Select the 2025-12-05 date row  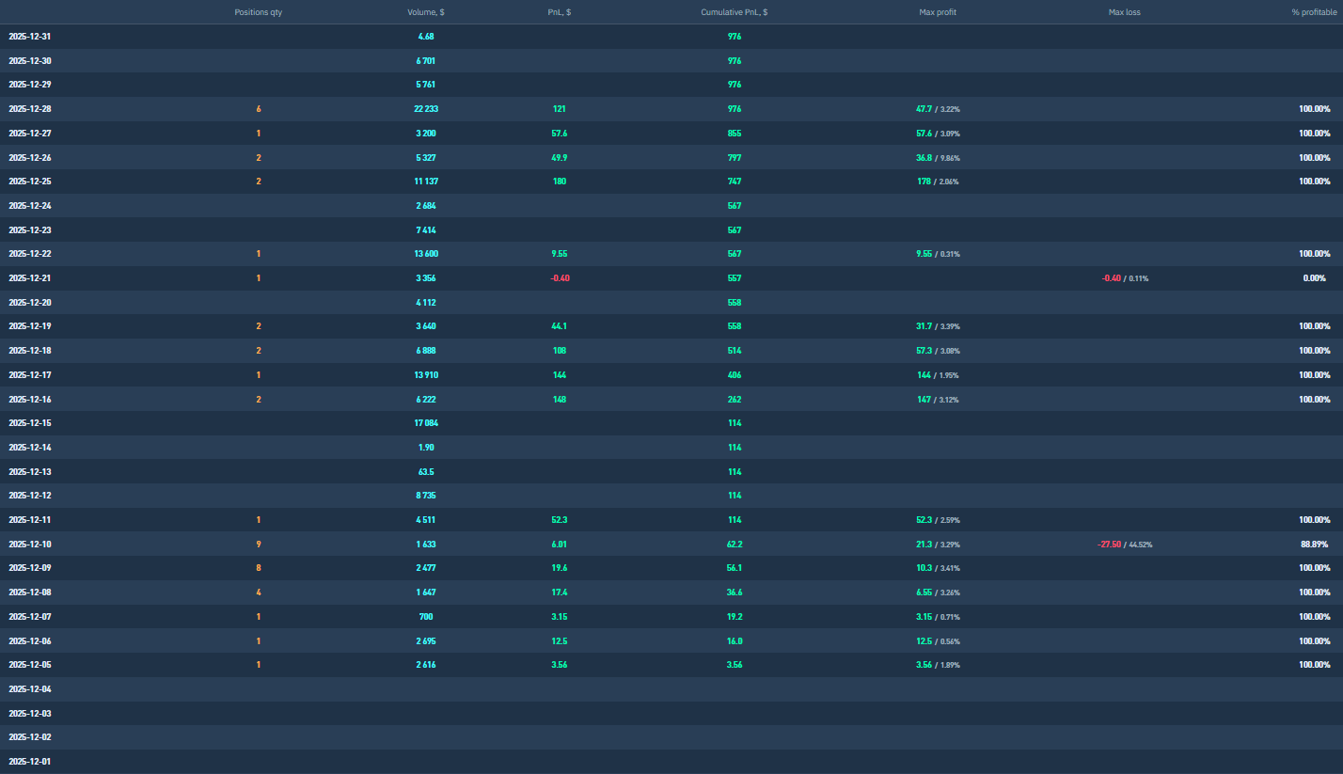click(x=30, y=665)
